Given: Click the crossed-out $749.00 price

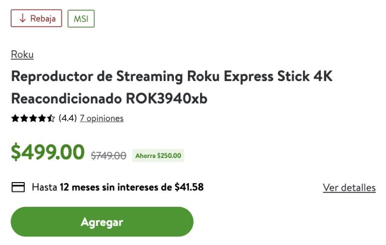Looking at the screenshot, I should pos(109,156).
